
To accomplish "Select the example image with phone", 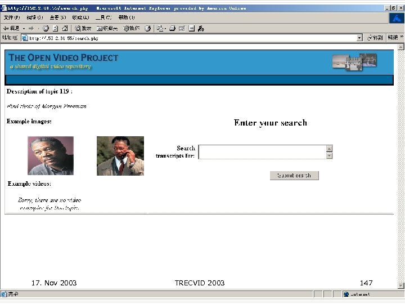I will (120, 156).
